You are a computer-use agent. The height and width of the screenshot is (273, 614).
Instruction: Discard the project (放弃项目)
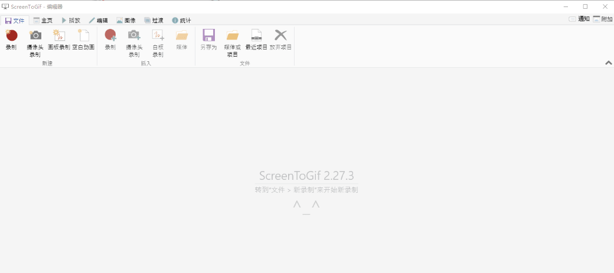pos(281,40)
